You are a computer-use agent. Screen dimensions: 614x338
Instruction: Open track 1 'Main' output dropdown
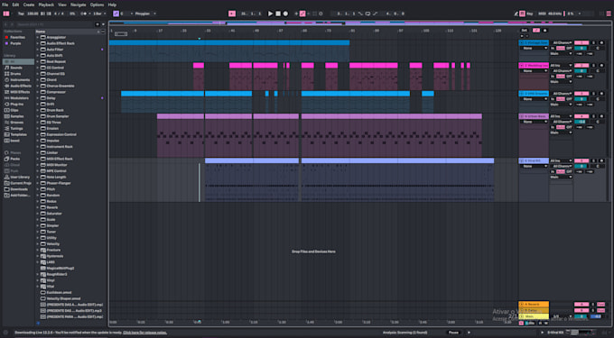click(561, 53)
